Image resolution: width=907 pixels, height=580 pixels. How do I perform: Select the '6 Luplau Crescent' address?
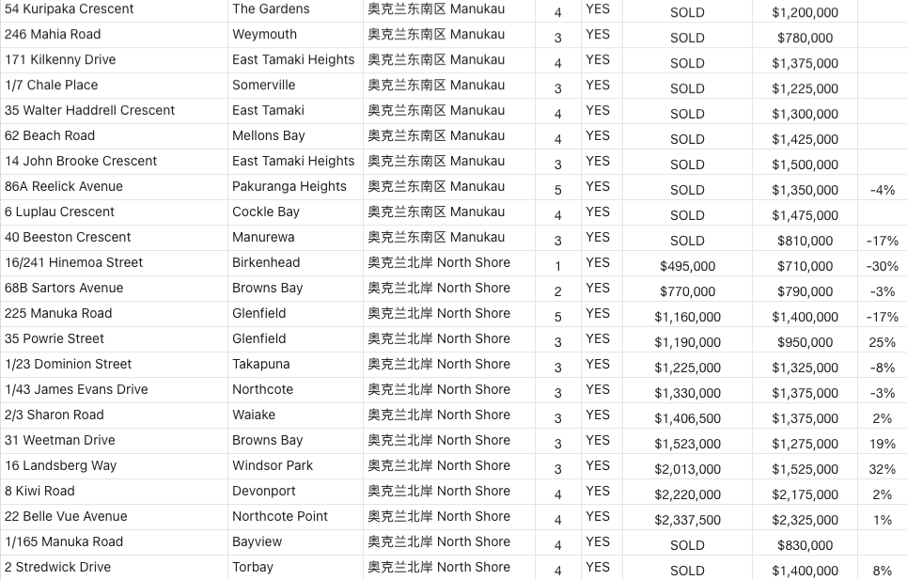pos(114,212)
